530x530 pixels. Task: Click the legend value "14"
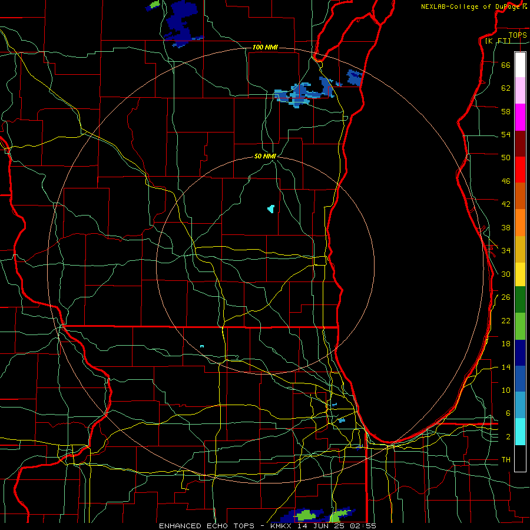[506, 367]
